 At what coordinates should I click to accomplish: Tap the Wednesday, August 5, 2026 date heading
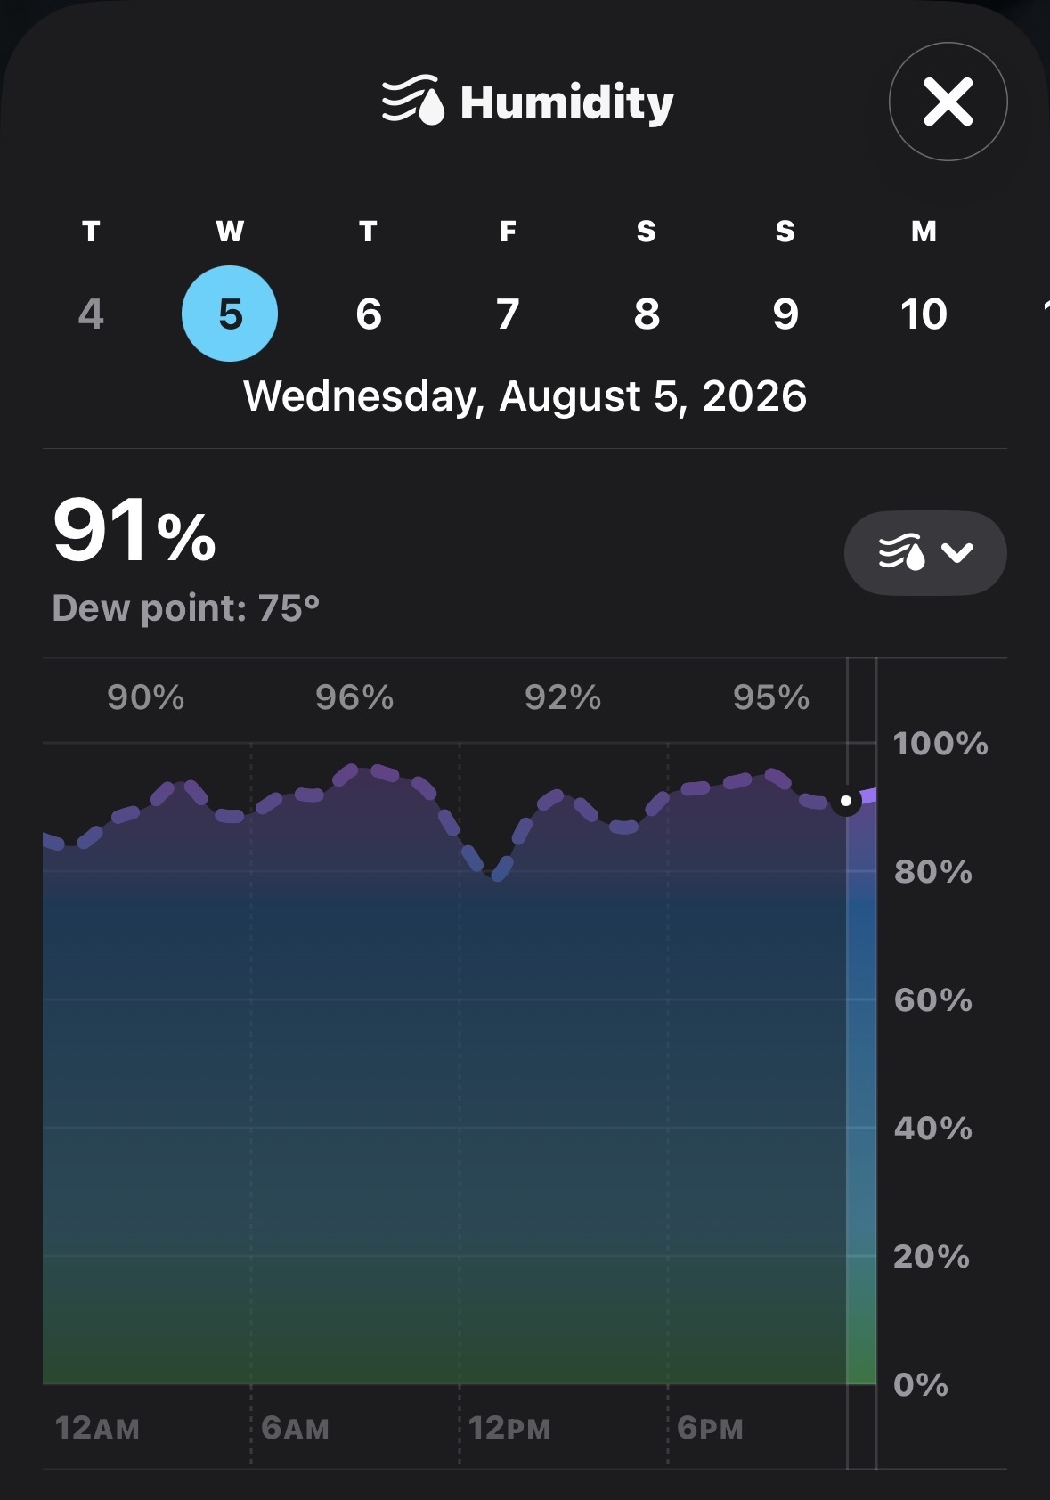point(525,396)
